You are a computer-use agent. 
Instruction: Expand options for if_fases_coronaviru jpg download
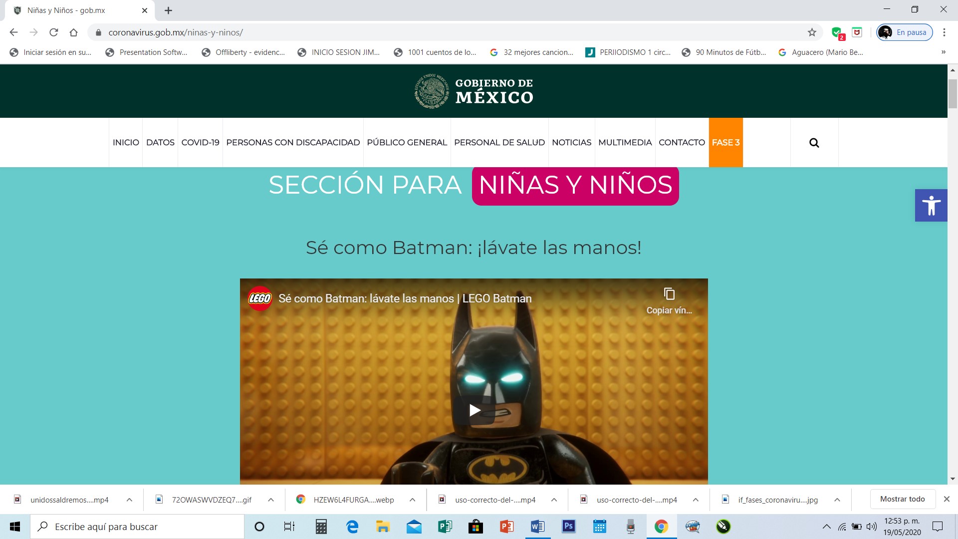pyautogui.click(x=837, y=500)
